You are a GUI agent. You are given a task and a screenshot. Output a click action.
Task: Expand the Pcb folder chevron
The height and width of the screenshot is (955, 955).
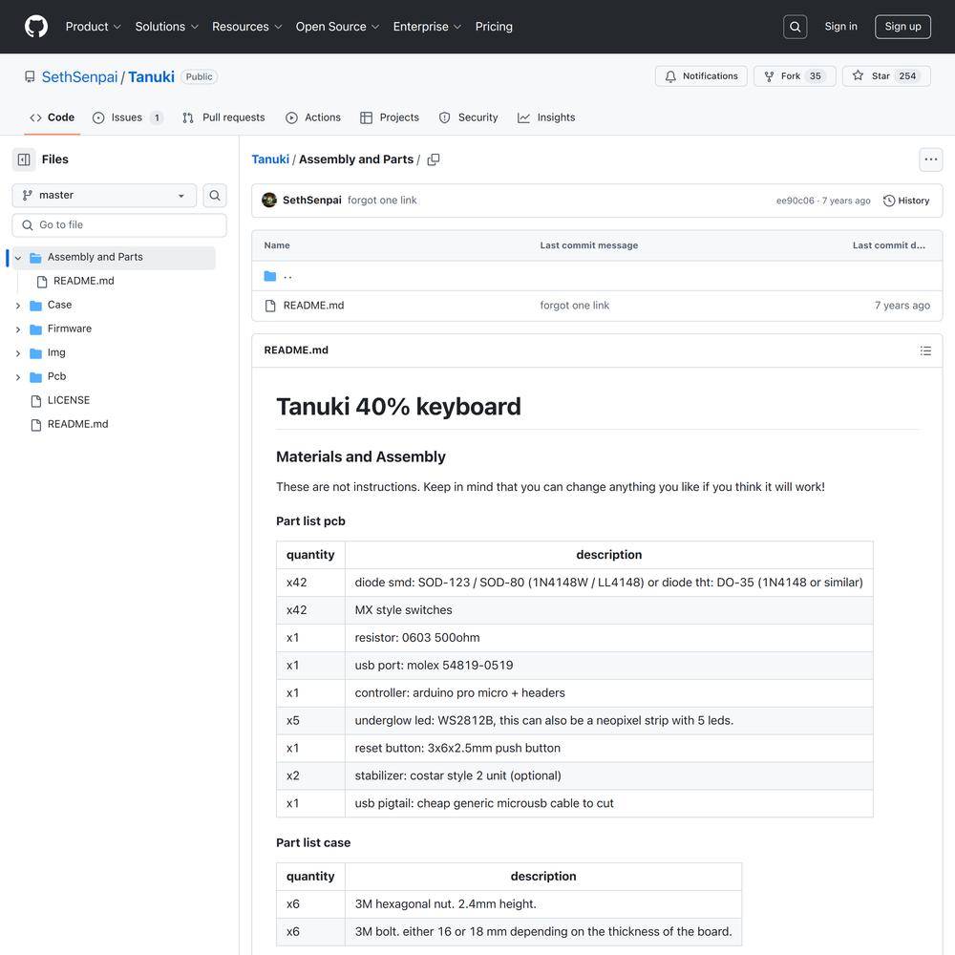pyautogui.click(x=18, y=377)
